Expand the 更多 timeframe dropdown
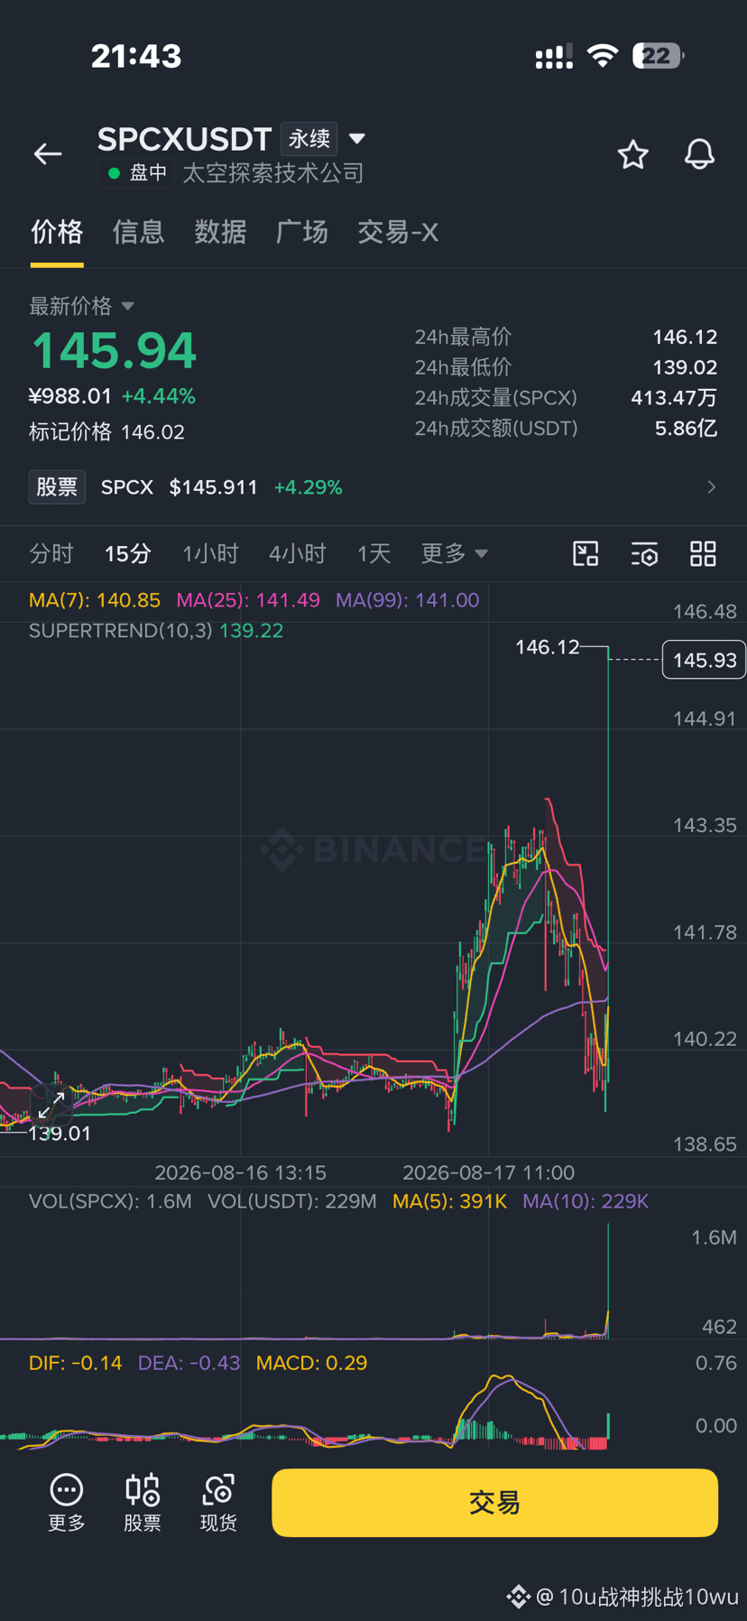Viewport: 747px width, 1621px height. pos(455,553)
